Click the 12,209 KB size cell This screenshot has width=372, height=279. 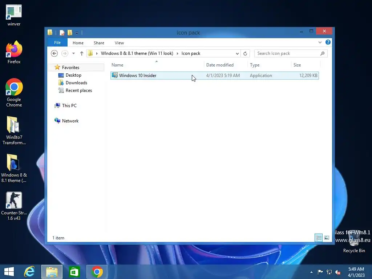pos(308,76)
